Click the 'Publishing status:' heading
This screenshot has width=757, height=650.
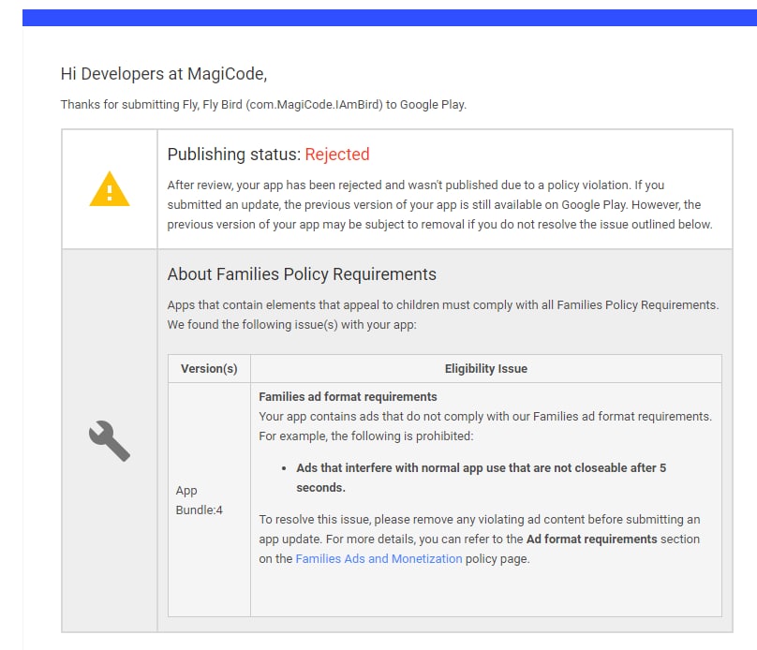point(234,155)
